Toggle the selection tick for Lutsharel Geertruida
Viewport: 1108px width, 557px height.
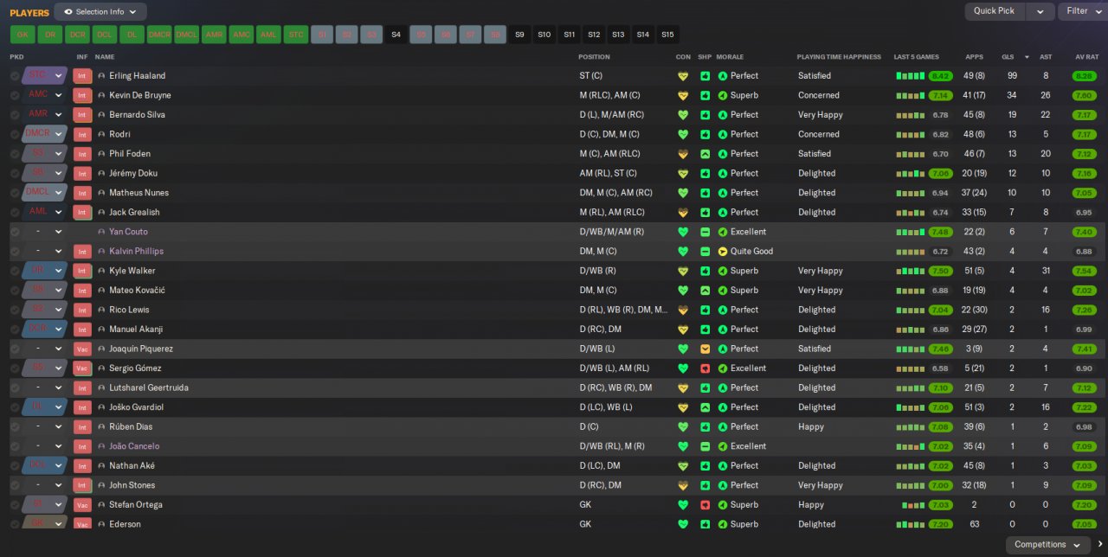15,388
